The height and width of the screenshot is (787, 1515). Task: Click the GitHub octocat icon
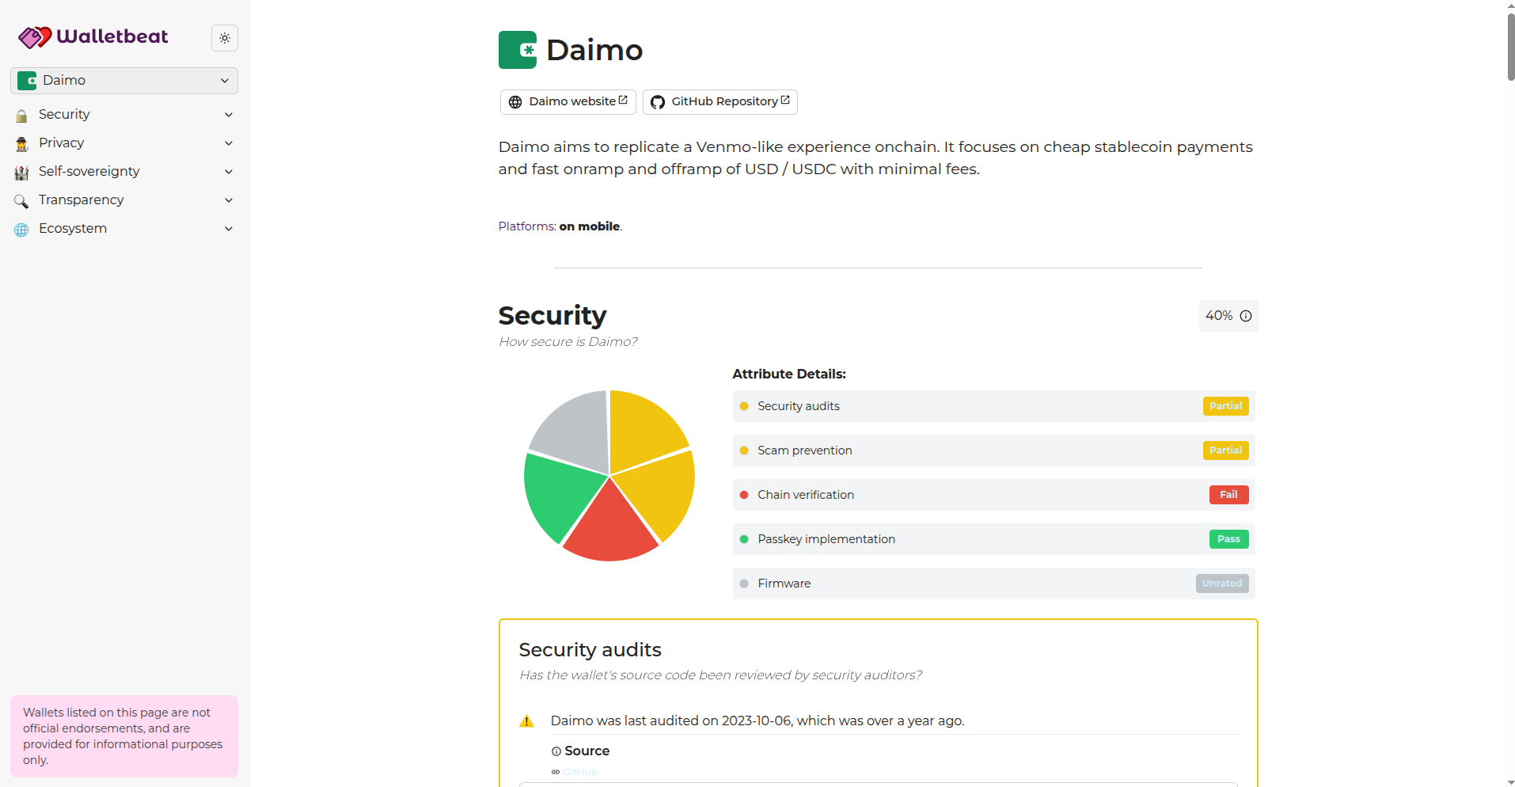point(658,102)
